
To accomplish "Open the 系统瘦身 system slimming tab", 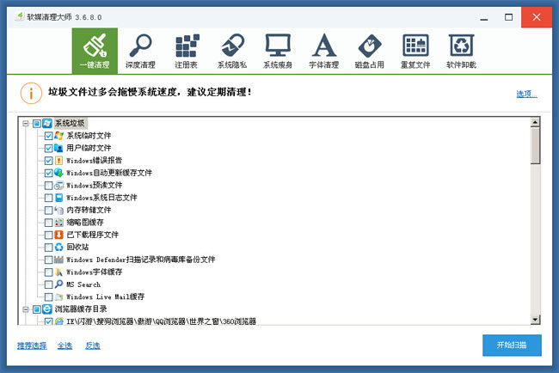I will click(278, 51).
